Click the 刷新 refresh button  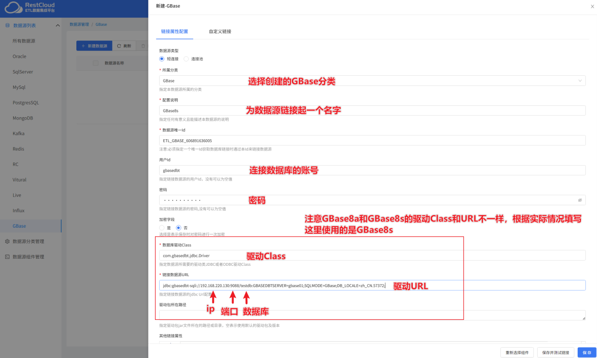pyautogui.click(x=124, y=46)
